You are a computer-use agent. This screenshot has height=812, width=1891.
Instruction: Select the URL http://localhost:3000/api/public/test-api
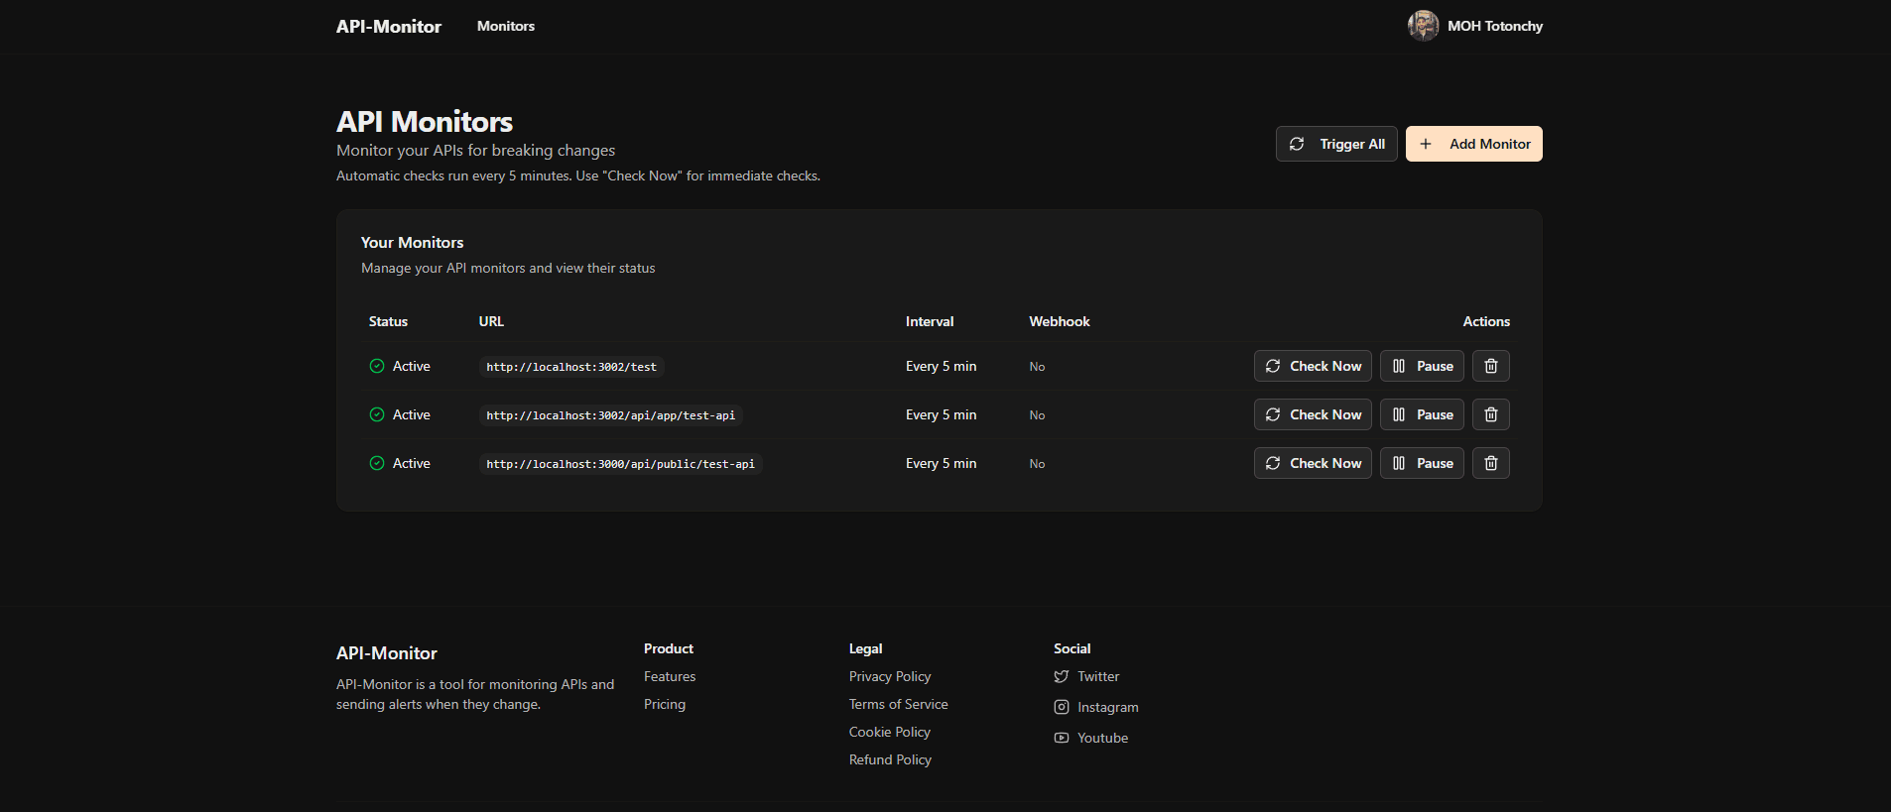[621, 464]
